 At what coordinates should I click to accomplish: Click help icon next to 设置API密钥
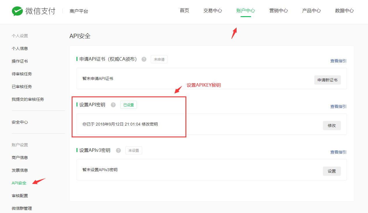(113, 105)
